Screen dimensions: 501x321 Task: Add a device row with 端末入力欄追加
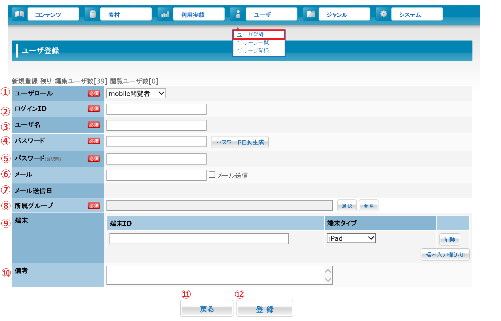point(445,254)
